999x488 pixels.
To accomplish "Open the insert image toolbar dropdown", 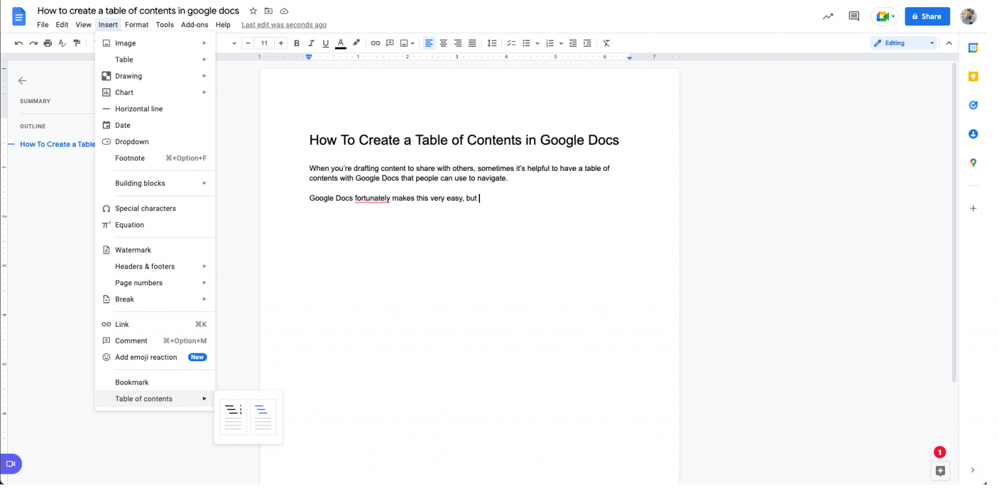I will click(x=407, y=44).
